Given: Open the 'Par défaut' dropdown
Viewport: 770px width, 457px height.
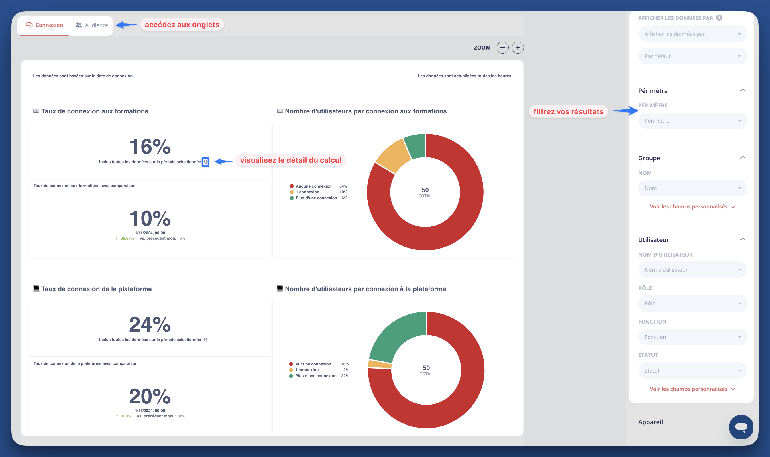Looking at the screenshot, I should click(692, 56).
